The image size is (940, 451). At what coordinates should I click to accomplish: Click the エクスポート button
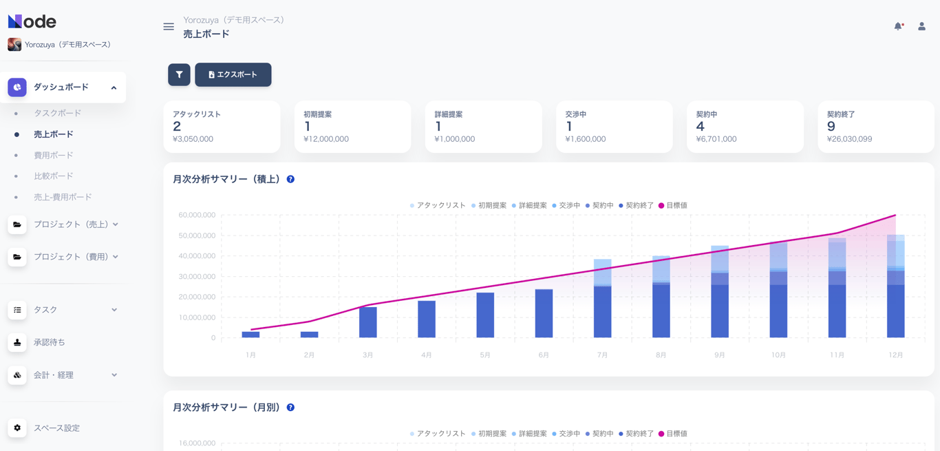pos(233,74)
